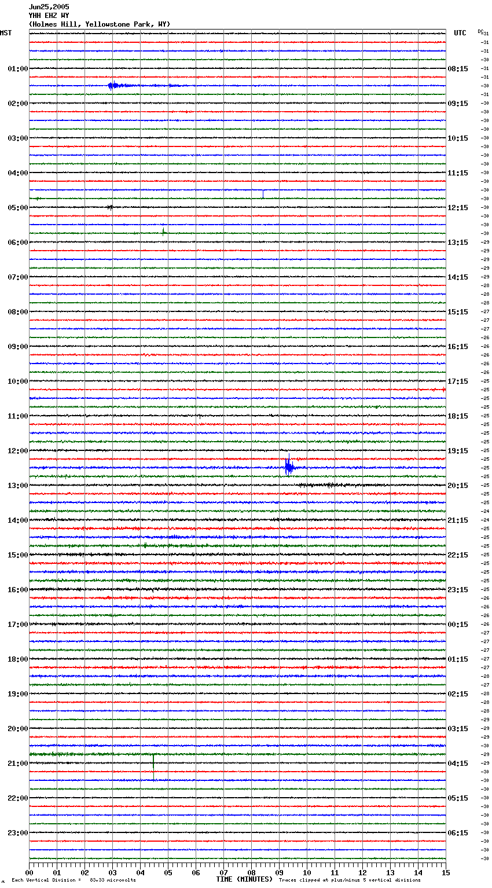The width and height of the screenshot is (492, 888).
Task: Click the Traces clipped footer note
Action: tap(350, 880)
